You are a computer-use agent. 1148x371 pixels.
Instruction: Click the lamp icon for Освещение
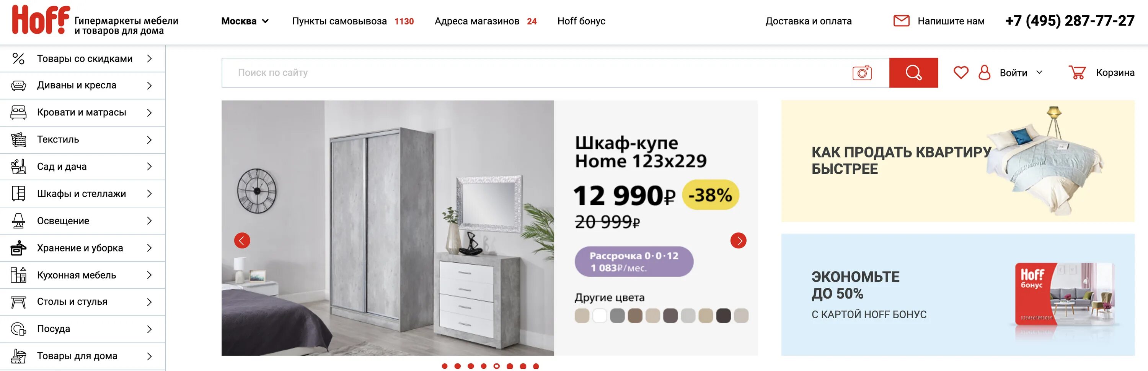tap(18, 220)
